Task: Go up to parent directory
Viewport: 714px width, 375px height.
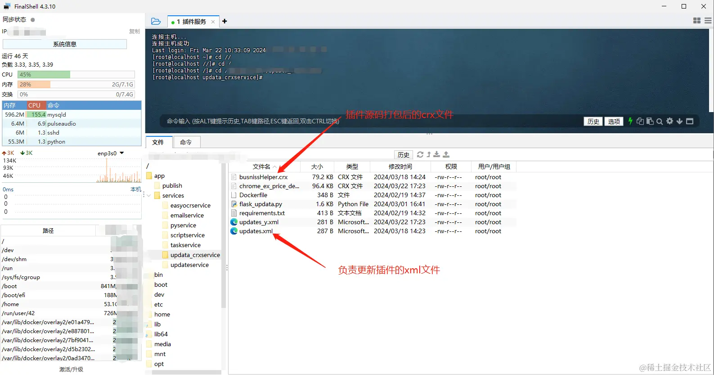Action: (x=429, y=154)
